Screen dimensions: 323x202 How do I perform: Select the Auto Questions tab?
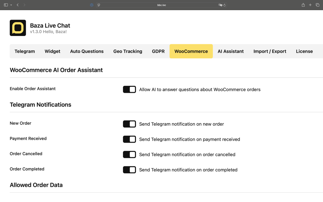point(87,51)
